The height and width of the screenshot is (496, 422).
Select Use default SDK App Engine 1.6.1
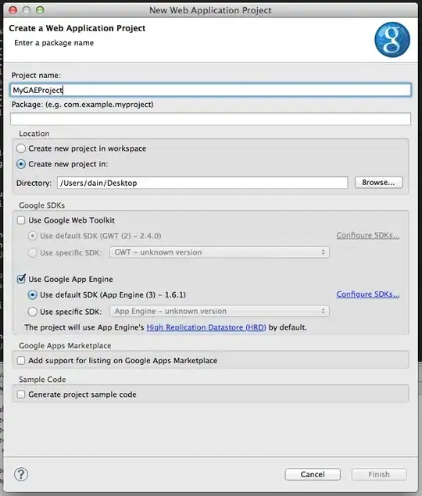32,294
